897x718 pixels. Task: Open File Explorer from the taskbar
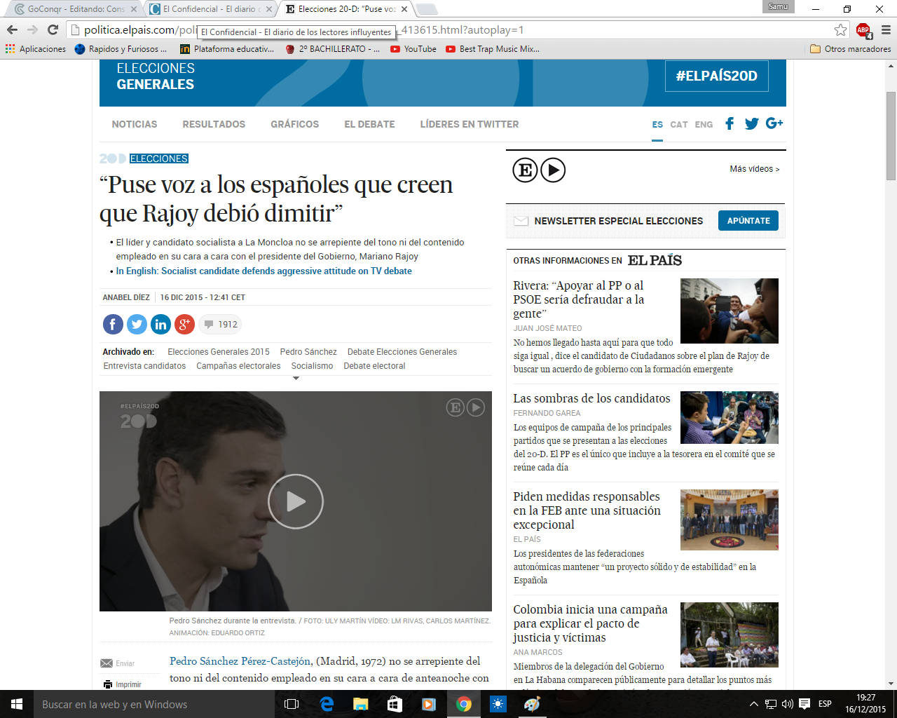[360, 704]
